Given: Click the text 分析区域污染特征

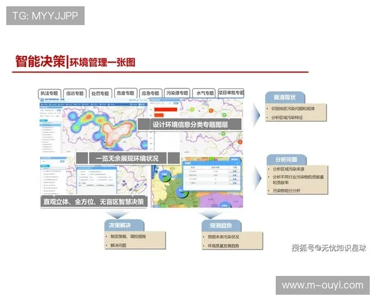Looking at the screenshot, I should [x=287, y=118].
